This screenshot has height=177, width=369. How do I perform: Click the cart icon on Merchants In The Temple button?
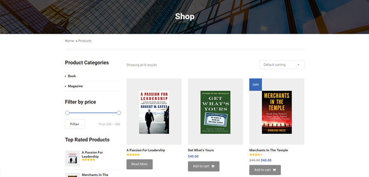[x=274, y=170]
